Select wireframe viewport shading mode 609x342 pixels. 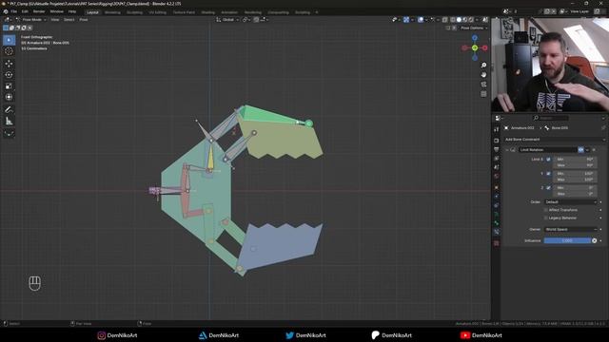tap(453, 19)
